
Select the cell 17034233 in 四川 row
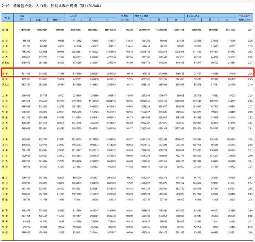click(77, 183)
